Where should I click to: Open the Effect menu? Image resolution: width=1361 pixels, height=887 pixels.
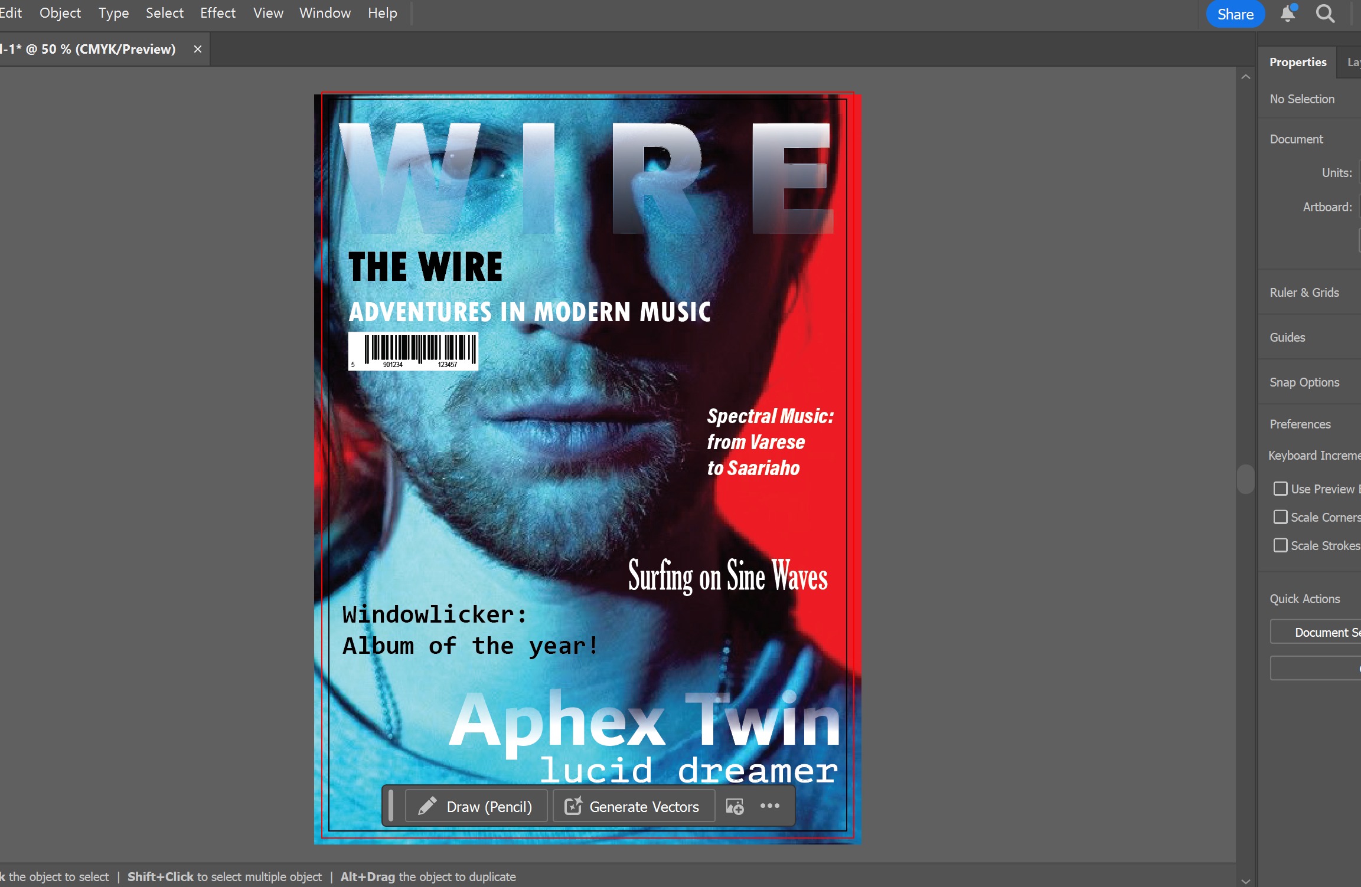coord(218,13)
